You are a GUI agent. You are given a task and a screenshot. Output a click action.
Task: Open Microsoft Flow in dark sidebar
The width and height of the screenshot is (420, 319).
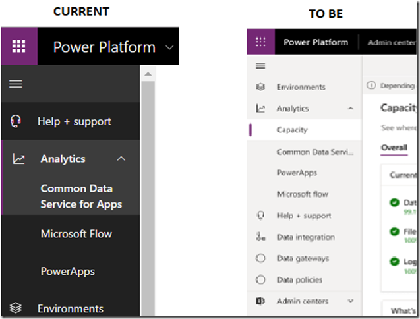76,234
